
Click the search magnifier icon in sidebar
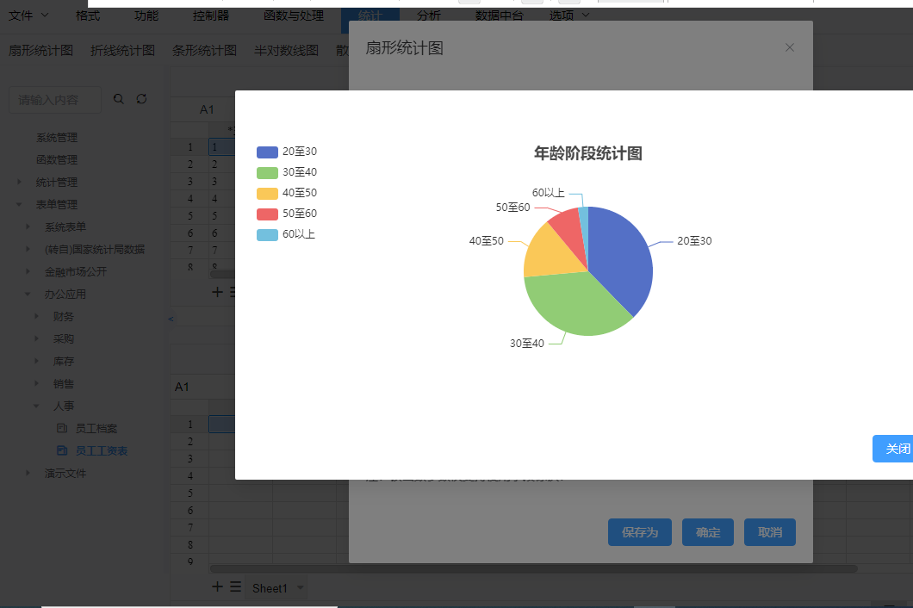(x=119, y=99)
